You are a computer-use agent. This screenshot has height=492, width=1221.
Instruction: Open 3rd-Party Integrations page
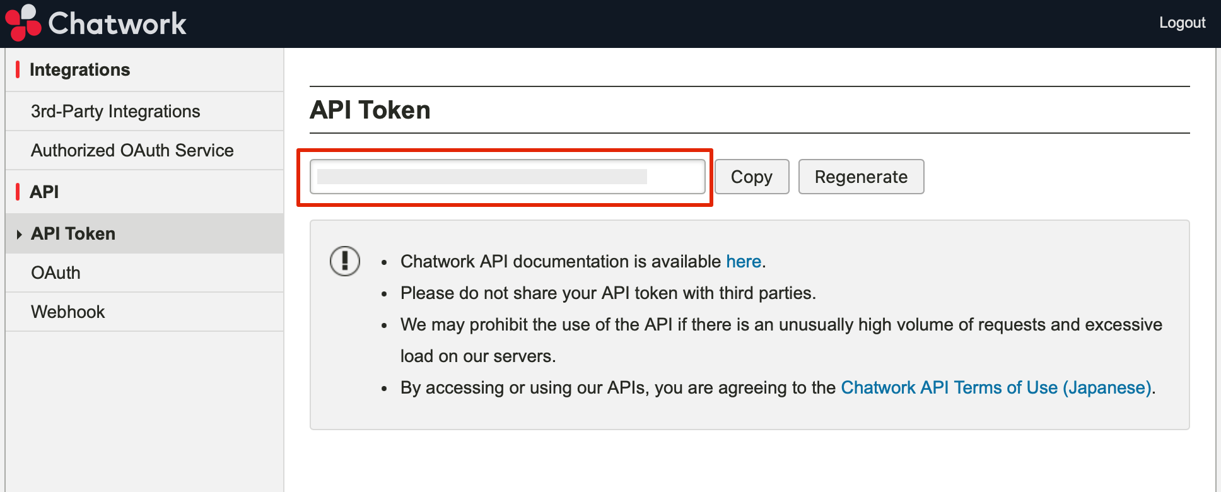(115, 112)
